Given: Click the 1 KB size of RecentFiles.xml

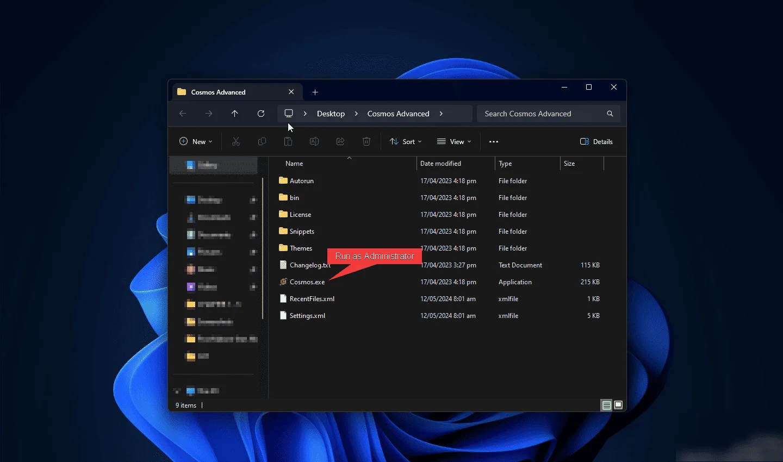Looking at the screenshot, I should pyautogui.click(x=593, y=298).
